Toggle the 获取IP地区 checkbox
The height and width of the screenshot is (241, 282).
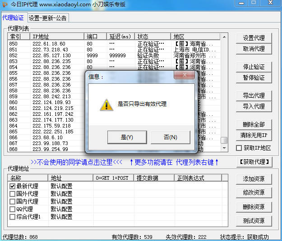pyautogui.click(x=239, y=148)
